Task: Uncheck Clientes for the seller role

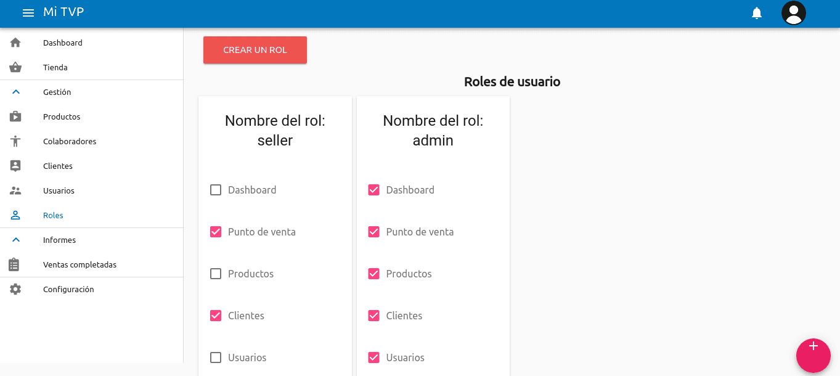Action: click(216, 316)
